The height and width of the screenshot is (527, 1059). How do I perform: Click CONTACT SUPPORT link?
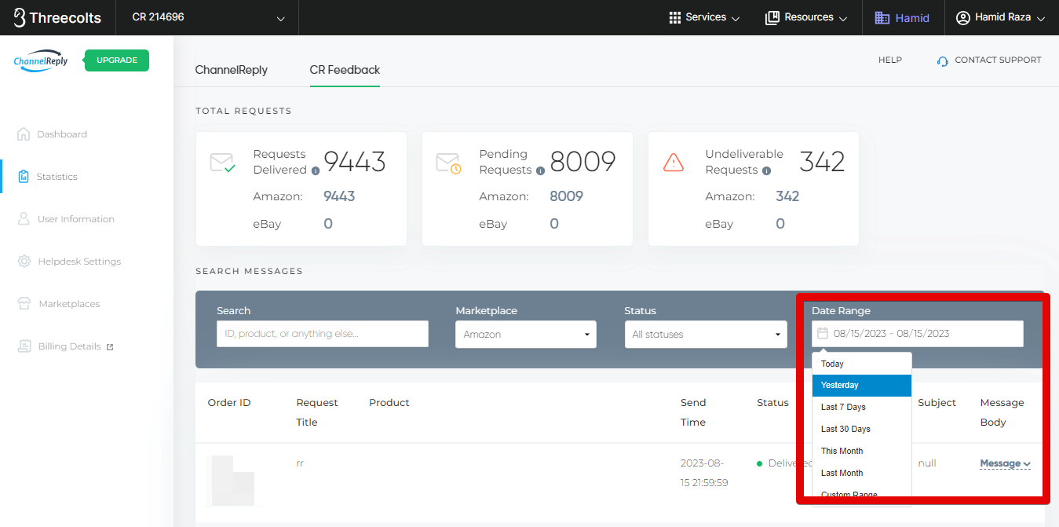(998, 60)
